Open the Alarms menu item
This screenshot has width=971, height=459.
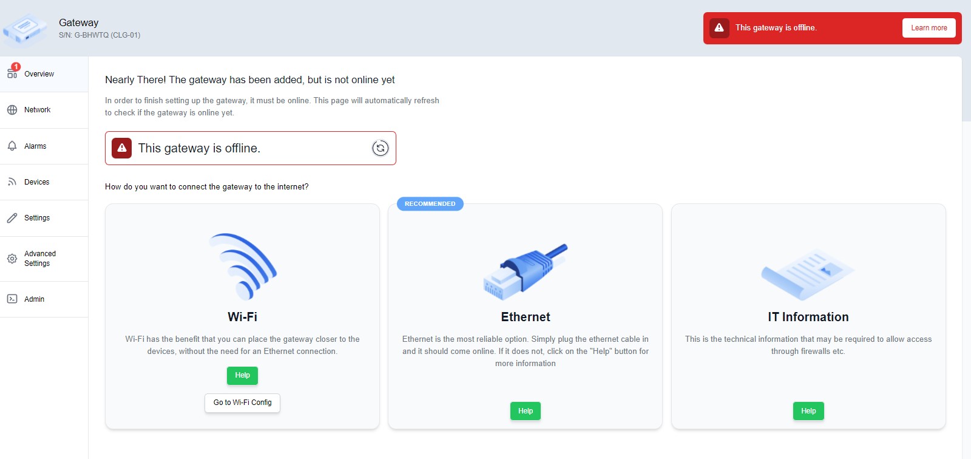[44, 146]
